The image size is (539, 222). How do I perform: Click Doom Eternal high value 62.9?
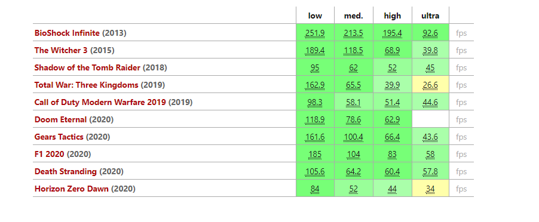(x=392, y=120)
